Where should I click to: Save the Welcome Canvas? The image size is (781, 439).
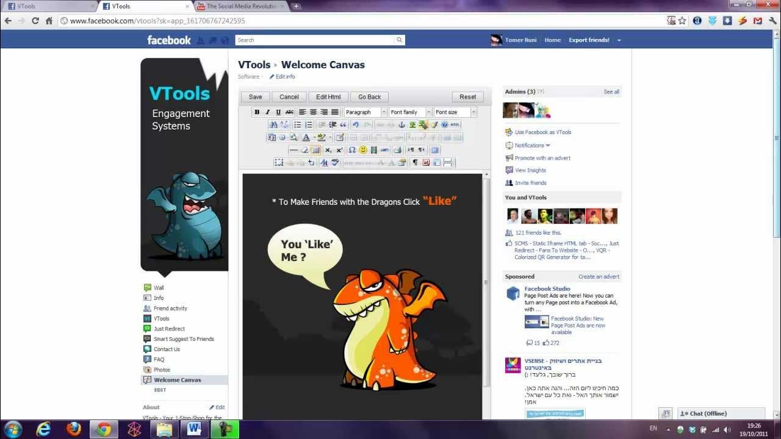(x=256, y=97)
